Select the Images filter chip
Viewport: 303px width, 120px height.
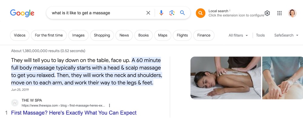(x=78, y=35)
